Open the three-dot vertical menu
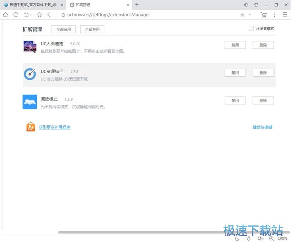 (274, 15)
